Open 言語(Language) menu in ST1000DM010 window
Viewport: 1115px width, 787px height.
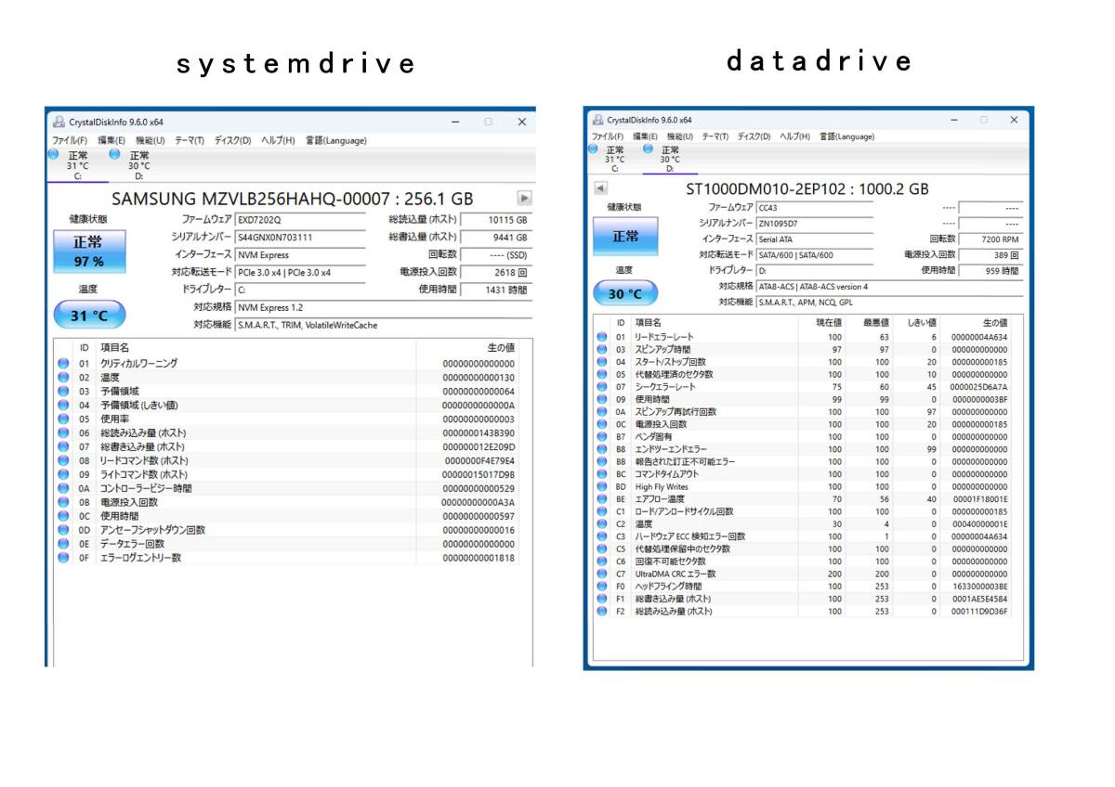pyautogui.click(x=846, y=136)
